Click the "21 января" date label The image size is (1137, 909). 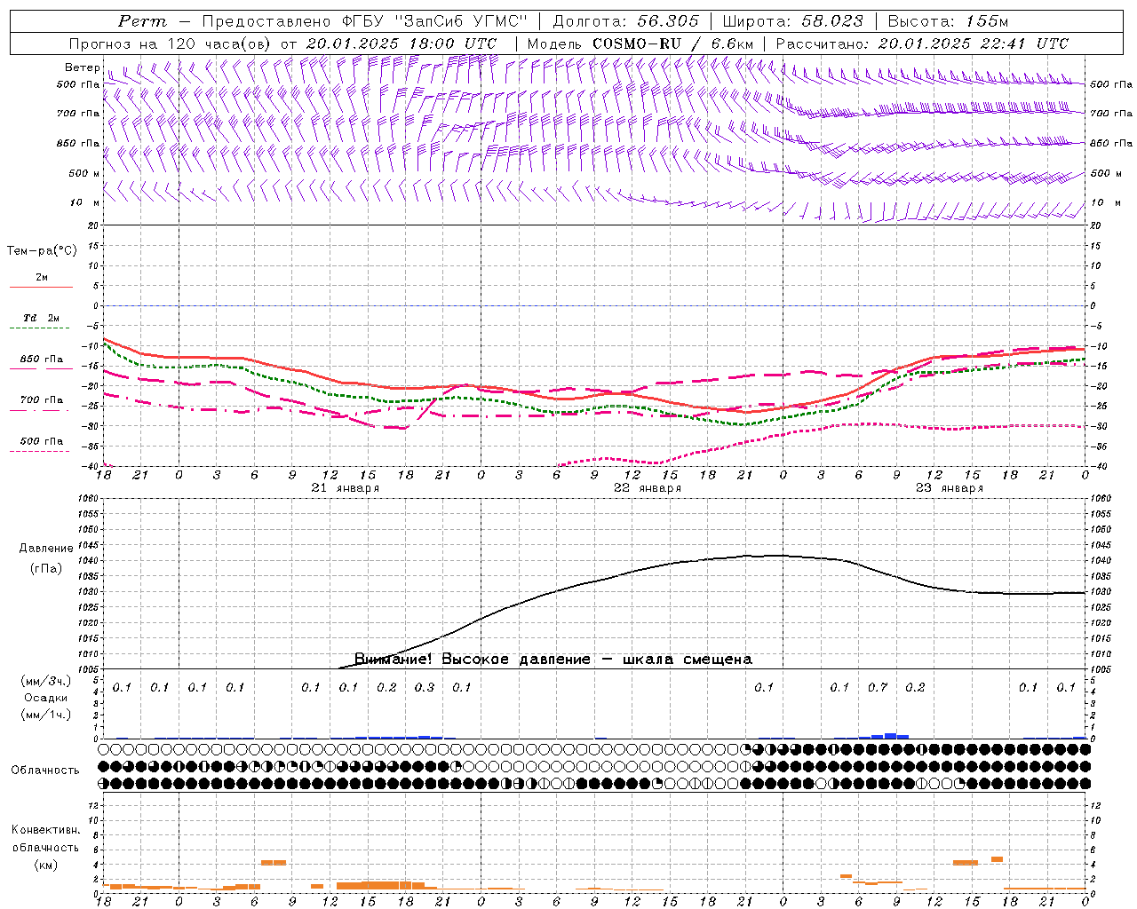pos(346,488)
